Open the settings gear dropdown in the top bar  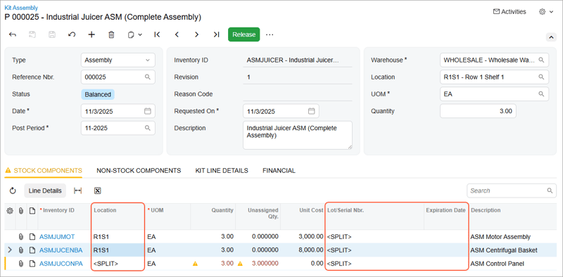tap(546, 12)
